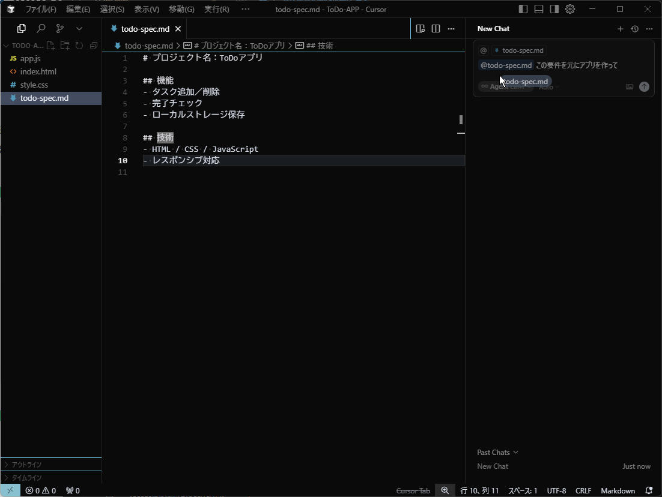
Task: Open the 表示(V) menu
Action: 147,9
